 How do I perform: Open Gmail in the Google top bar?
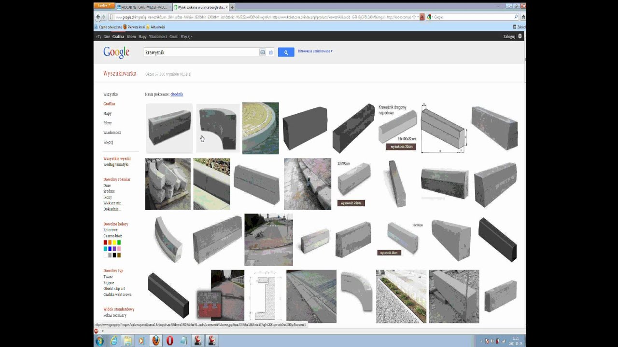174,37
